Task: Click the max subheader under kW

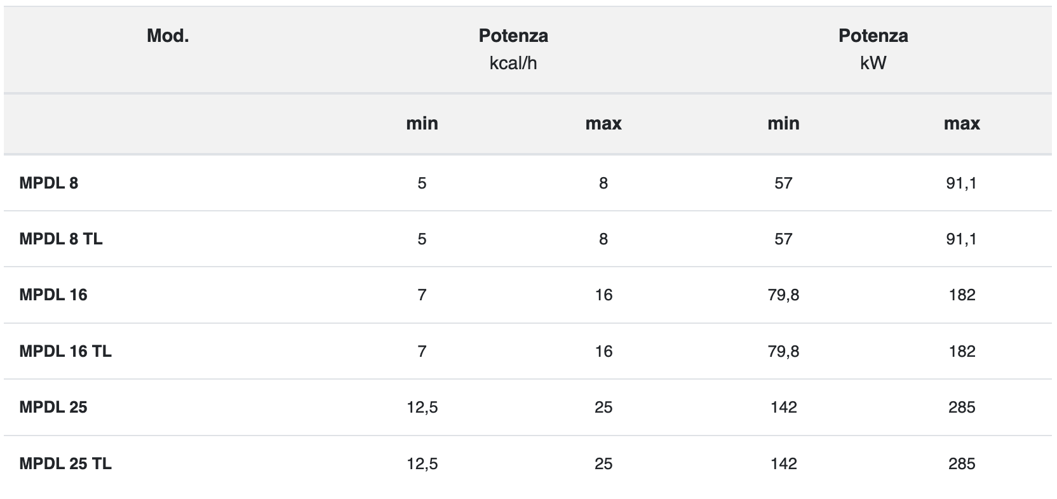Action: [x=962, y=123]
